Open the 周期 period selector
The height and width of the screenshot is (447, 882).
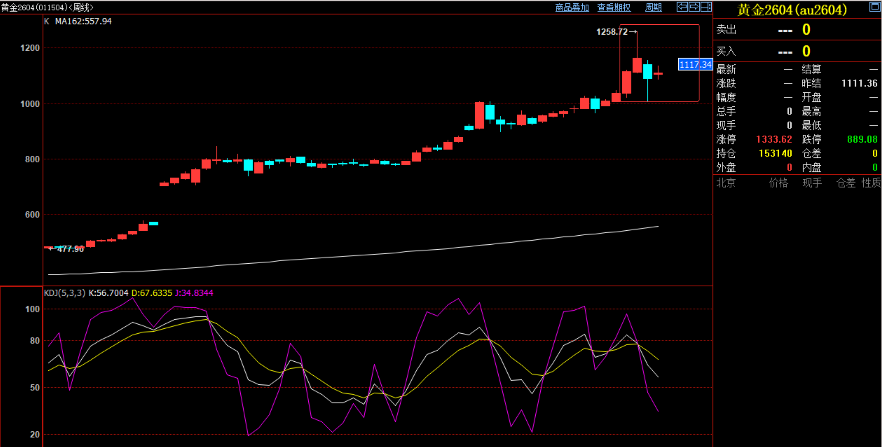point(653,7)
